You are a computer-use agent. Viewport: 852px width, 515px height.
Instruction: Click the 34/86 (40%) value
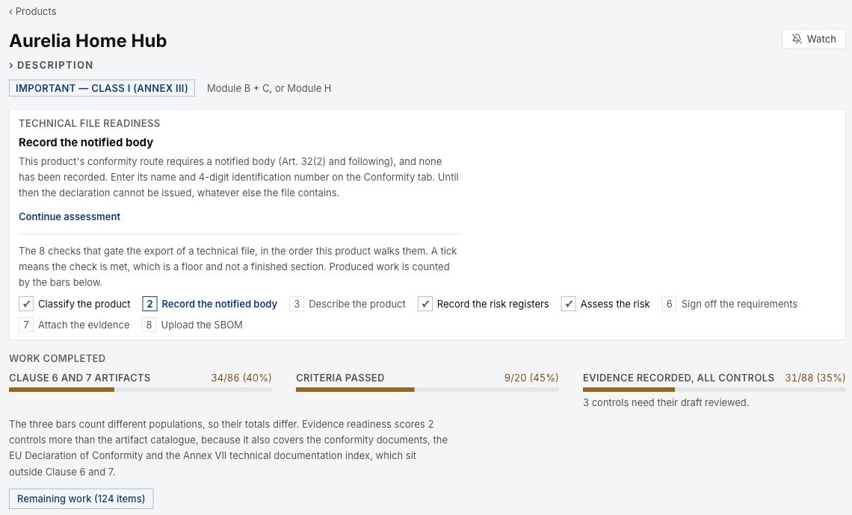coord(241,378)
